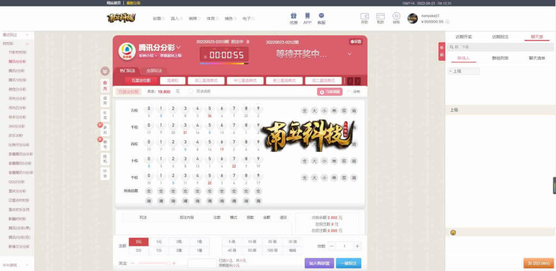
Task: Click the chat search input field
Action: point(501,47)
